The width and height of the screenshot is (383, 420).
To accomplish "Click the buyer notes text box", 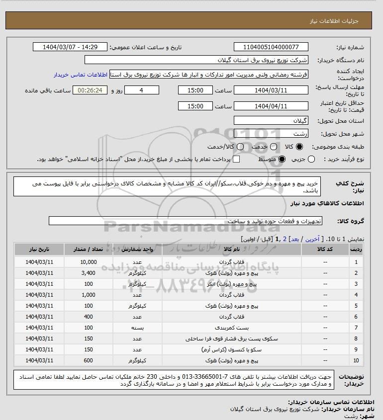I will coord(174,380).
